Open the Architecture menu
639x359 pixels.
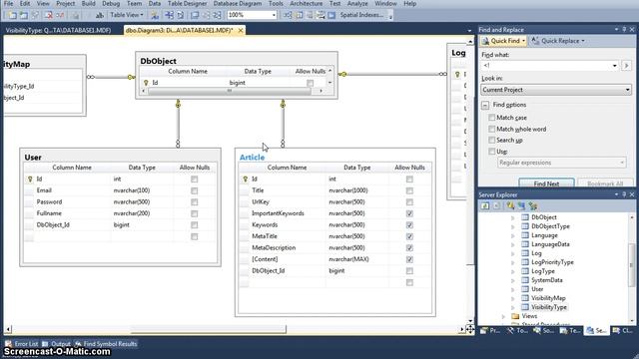click(x=307, y=4)
